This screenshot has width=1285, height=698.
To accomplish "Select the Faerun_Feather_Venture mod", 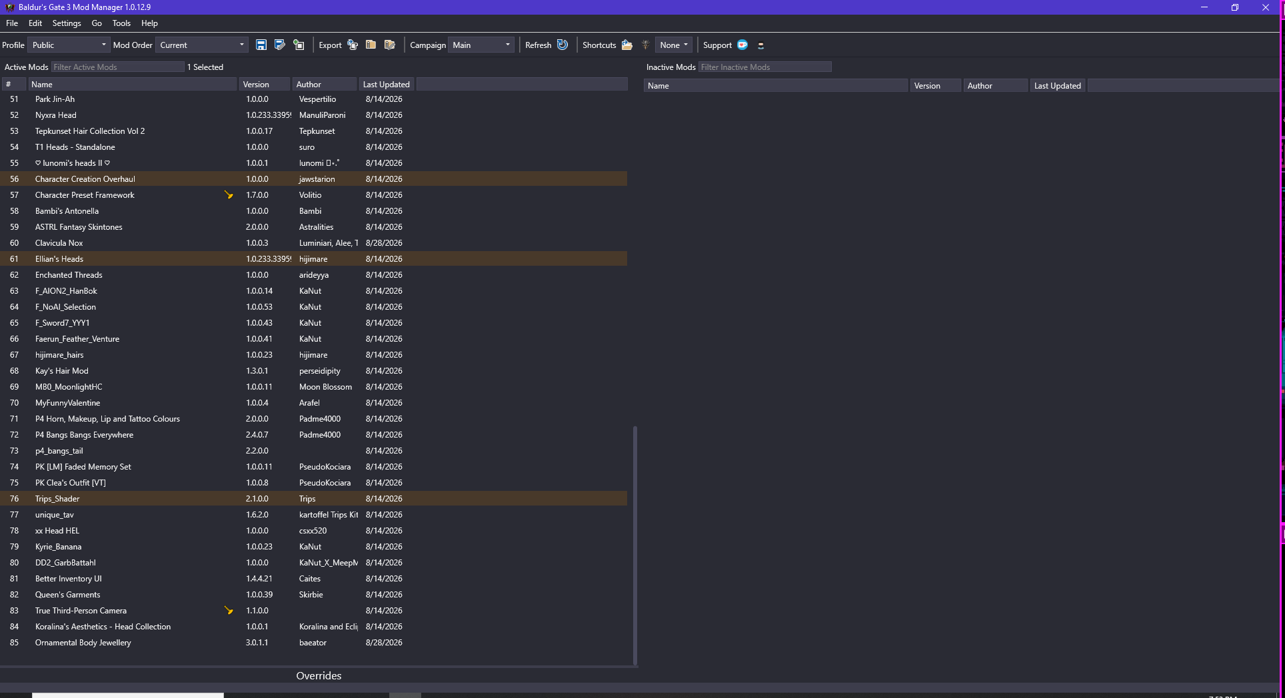I will [77, 338].
